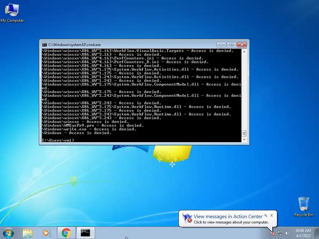
Task: Click the cmd scrollbar up arrow
Action: (244, 52)
